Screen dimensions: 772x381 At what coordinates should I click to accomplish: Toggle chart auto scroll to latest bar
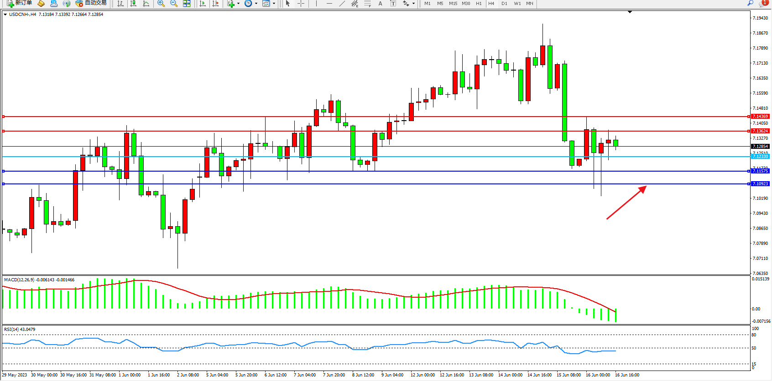[203, 4]
